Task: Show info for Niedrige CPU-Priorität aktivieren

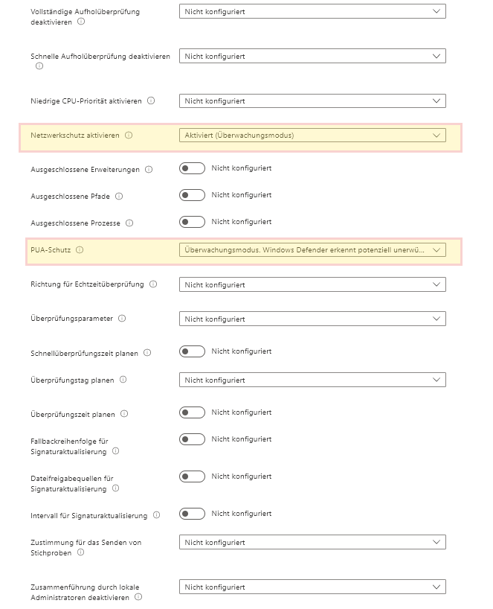Action: point(151,101)
